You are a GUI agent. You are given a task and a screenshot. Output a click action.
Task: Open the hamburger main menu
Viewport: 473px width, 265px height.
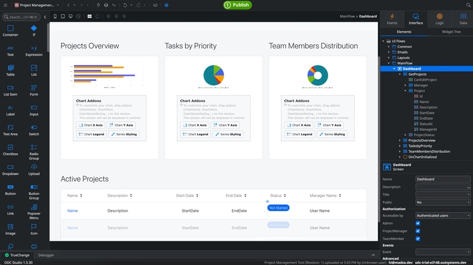pos(5,5)
